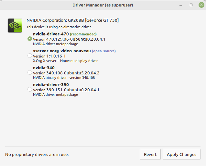Close the Driver Manager window

pyautogui.click(x=201, y=5)
